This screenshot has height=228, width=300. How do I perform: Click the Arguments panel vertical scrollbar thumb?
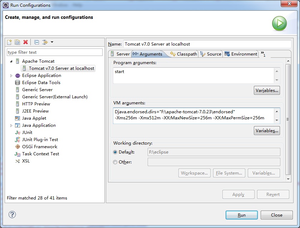pos(288,119)
